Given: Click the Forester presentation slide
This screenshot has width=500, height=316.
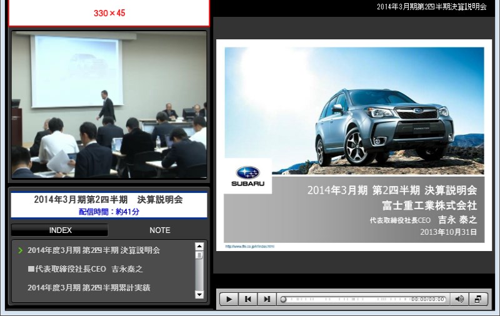Looking at the screenshot, I should click(x=354, y=145).
